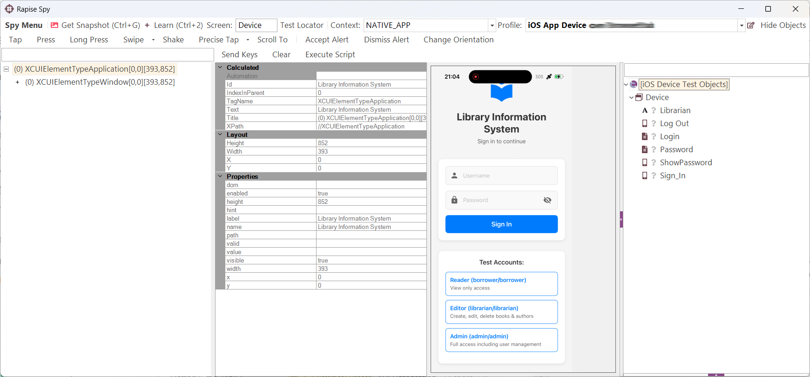Click Execute Script

tap(330, 54)
